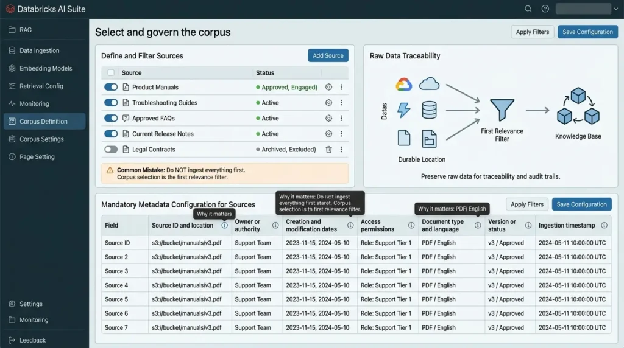Image resolution: width=624 pixels, height=348 pixels.
Task: Click the Knowledge Base cubes icon
Action: 578,106
